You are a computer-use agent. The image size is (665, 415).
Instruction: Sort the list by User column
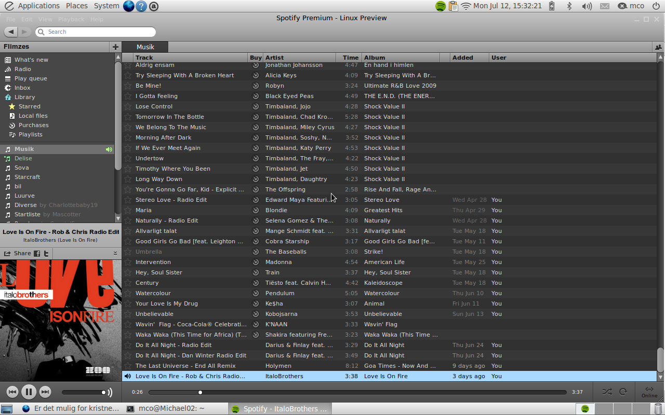573,58
